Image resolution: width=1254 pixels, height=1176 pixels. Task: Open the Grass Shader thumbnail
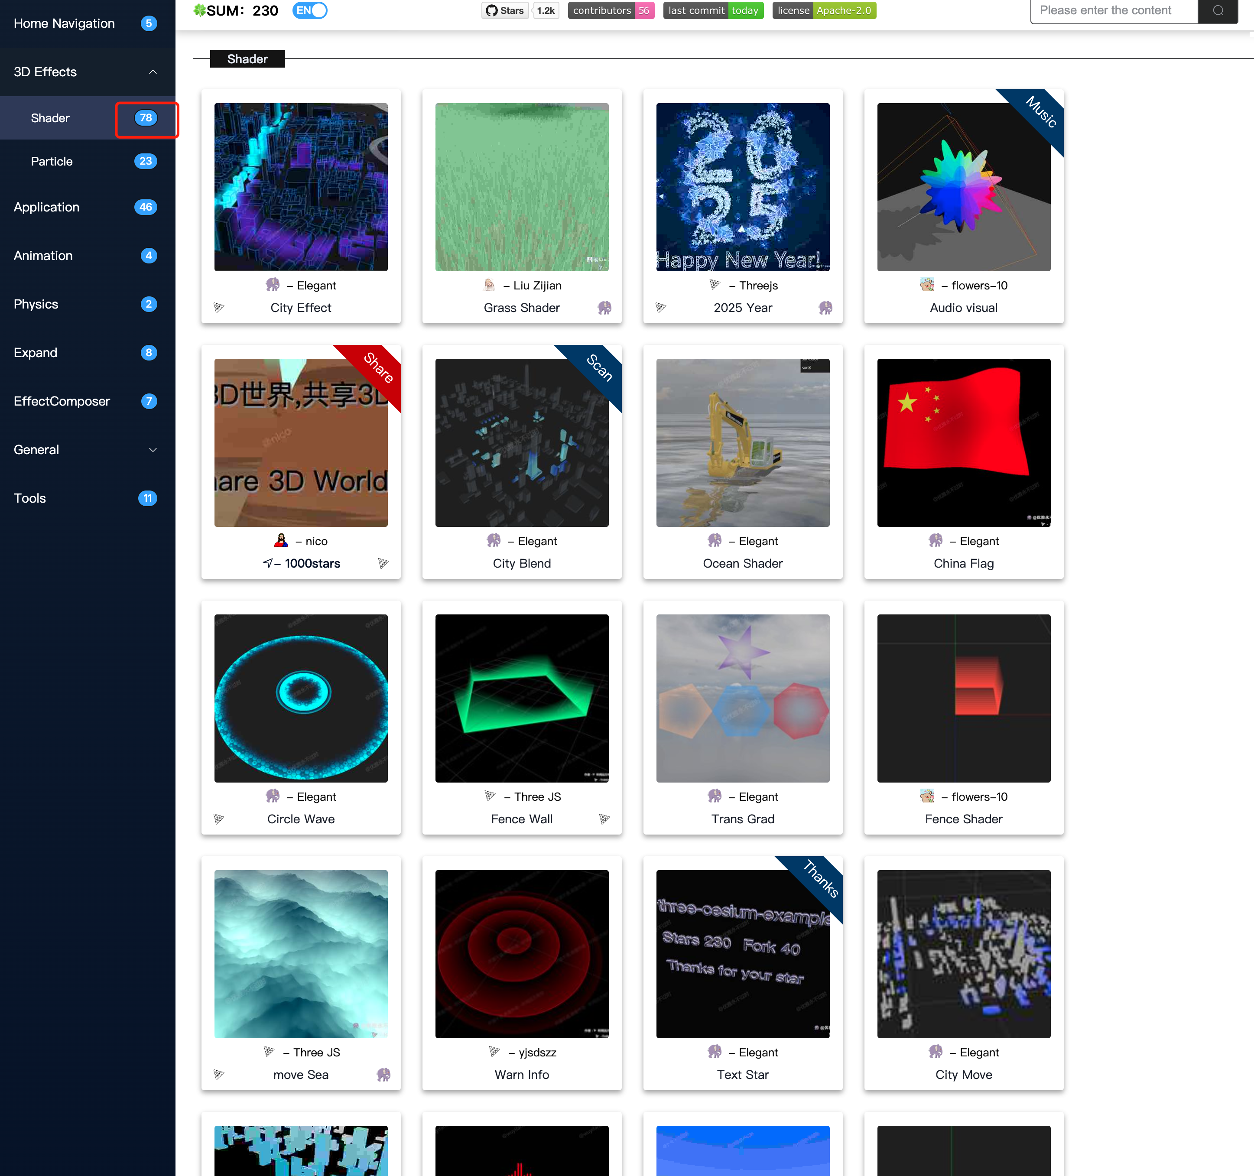point(522,187)
